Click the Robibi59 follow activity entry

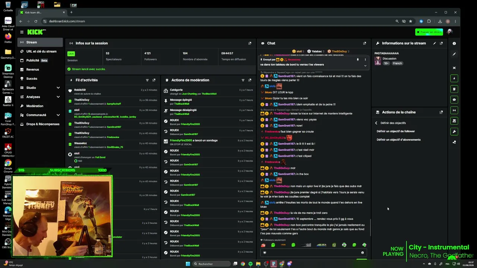[x=113, y=92]
